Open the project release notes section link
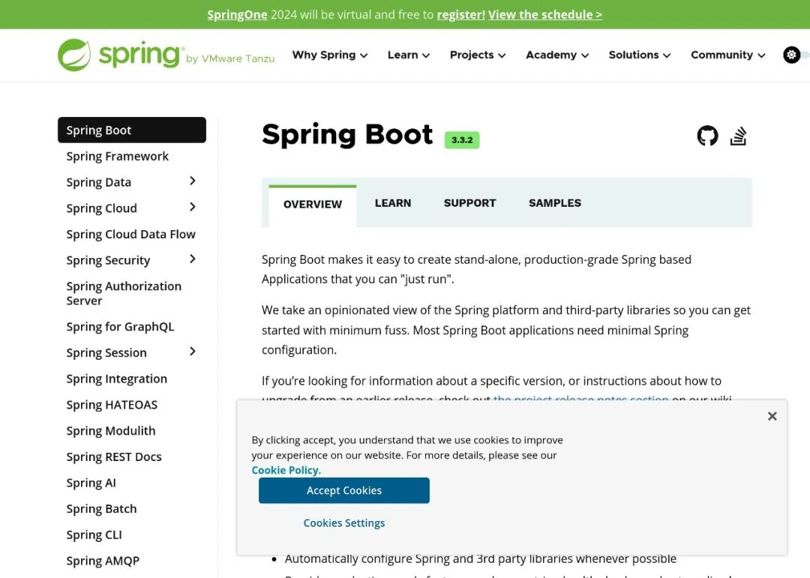Viewport: 810px width, 578px height. 580,398
